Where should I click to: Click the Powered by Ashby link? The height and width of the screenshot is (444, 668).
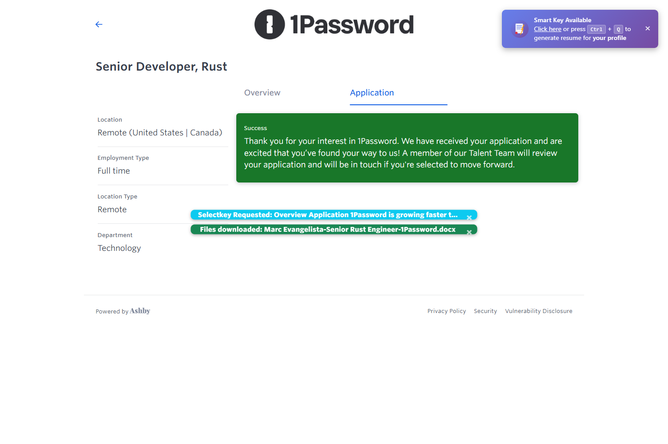point(123,311)
